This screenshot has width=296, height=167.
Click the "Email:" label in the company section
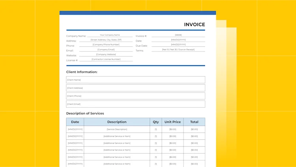[69, 51]
